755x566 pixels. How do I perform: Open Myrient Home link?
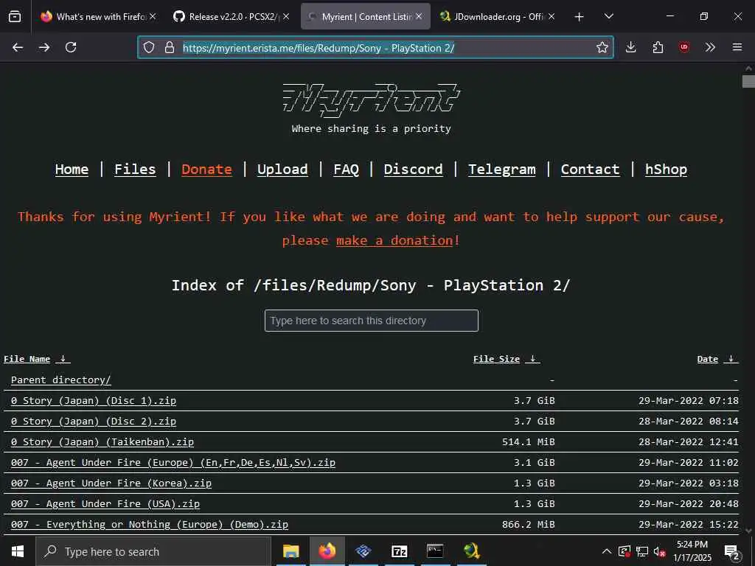(72, 170)
